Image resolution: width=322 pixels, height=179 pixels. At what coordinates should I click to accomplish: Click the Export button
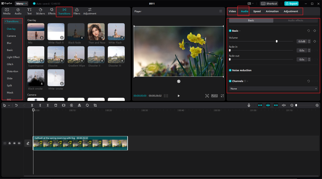pos(291,4)
